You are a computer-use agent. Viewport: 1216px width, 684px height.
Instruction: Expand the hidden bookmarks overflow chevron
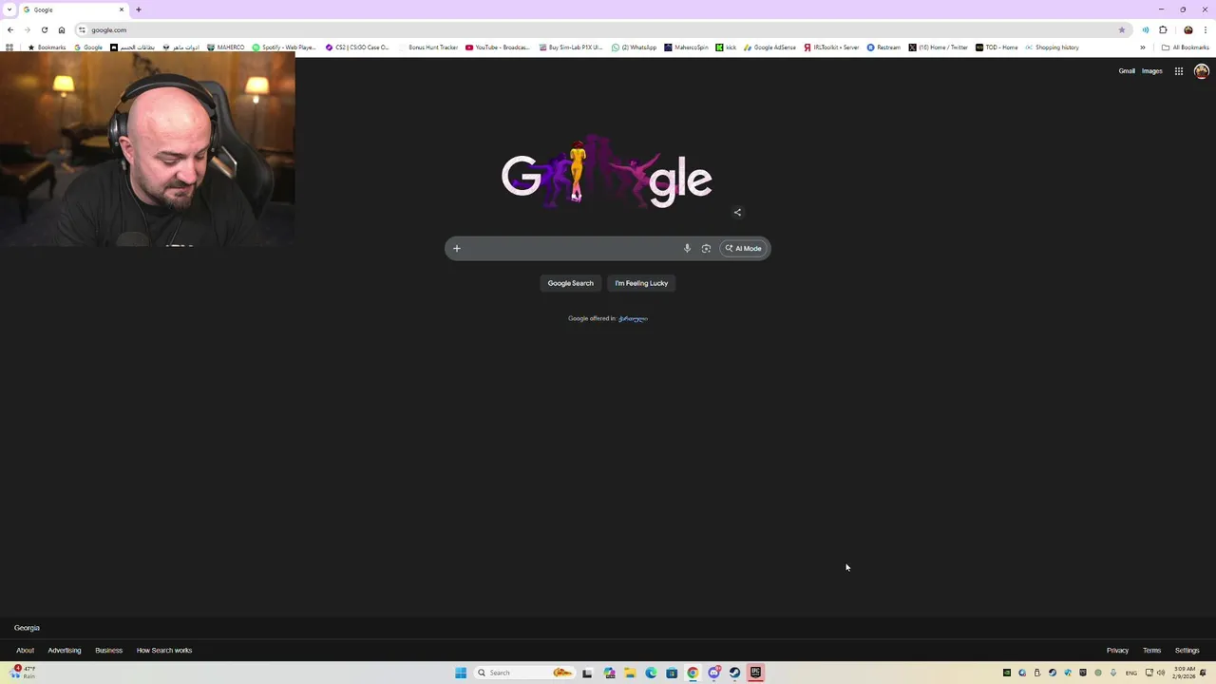pyautogui.click(x=1143, y=47)
